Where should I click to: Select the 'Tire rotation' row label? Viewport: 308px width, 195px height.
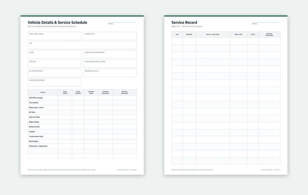pyautogui.click(x=34, y=103)
